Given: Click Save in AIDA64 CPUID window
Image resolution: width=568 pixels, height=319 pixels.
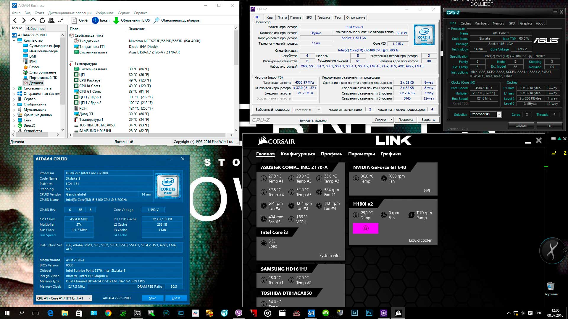Looking at the screenshot, I should (x=152, y=298).
